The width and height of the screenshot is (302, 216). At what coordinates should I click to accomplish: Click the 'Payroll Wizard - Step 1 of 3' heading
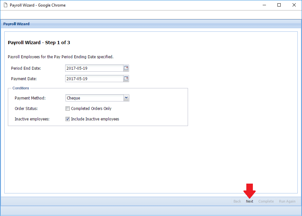[x=39, y=43]
